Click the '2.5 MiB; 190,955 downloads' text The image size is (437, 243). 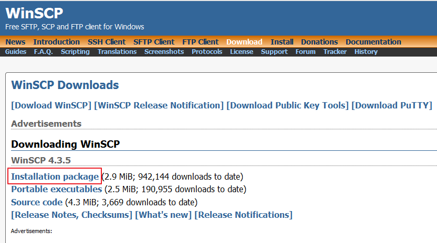(175, 190)
